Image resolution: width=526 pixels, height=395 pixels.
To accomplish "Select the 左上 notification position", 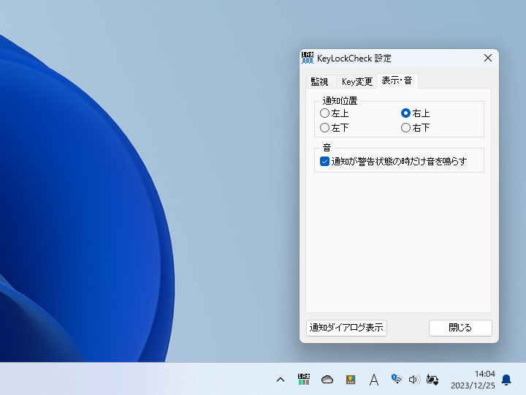I will point(334,113).
